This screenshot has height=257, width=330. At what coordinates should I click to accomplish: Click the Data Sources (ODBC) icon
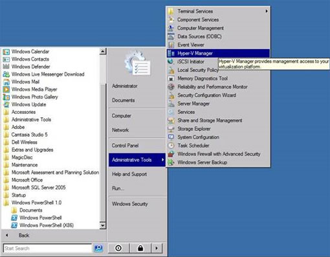click(x=171, y=36)
